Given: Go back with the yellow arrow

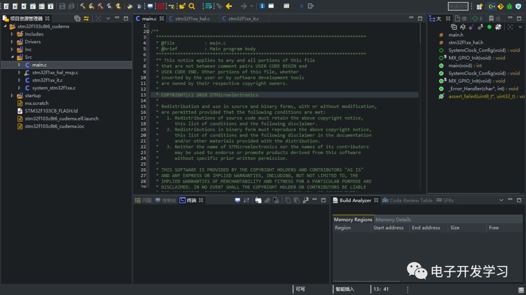Looking at the screenshot, I should coord(229,6).
